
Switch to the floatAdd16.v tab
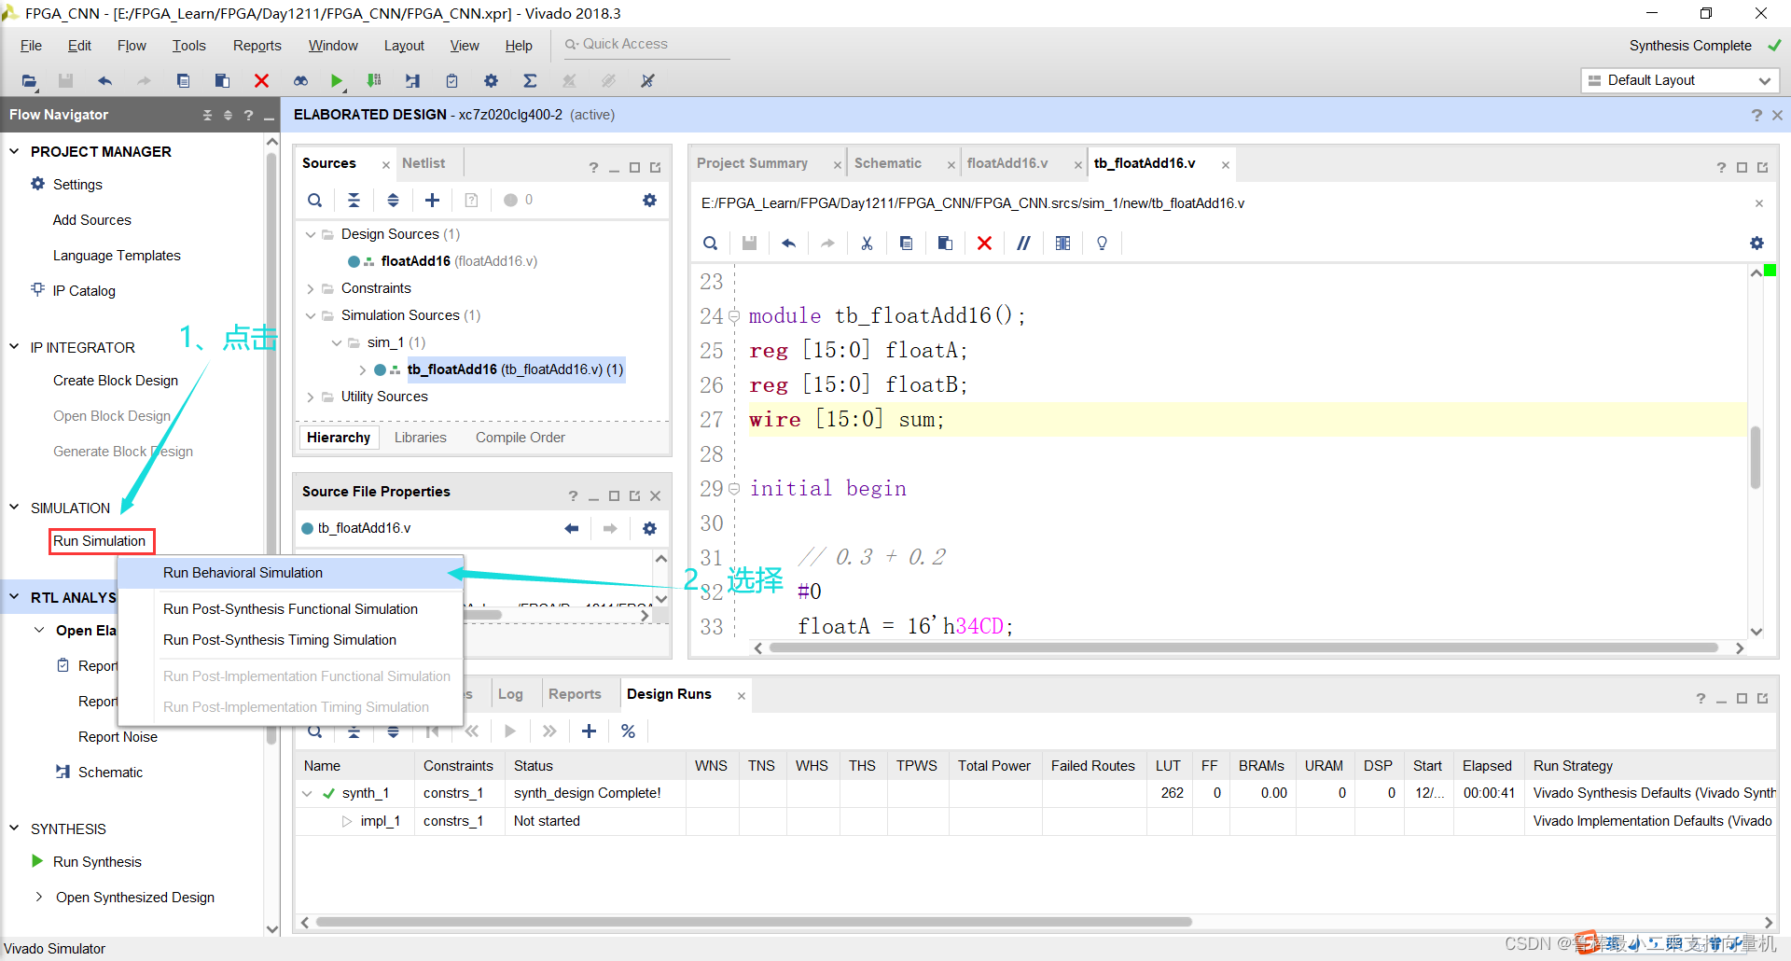coord(1007,163)
